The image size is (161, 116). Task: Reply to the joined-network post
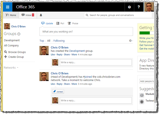point(59,84)
